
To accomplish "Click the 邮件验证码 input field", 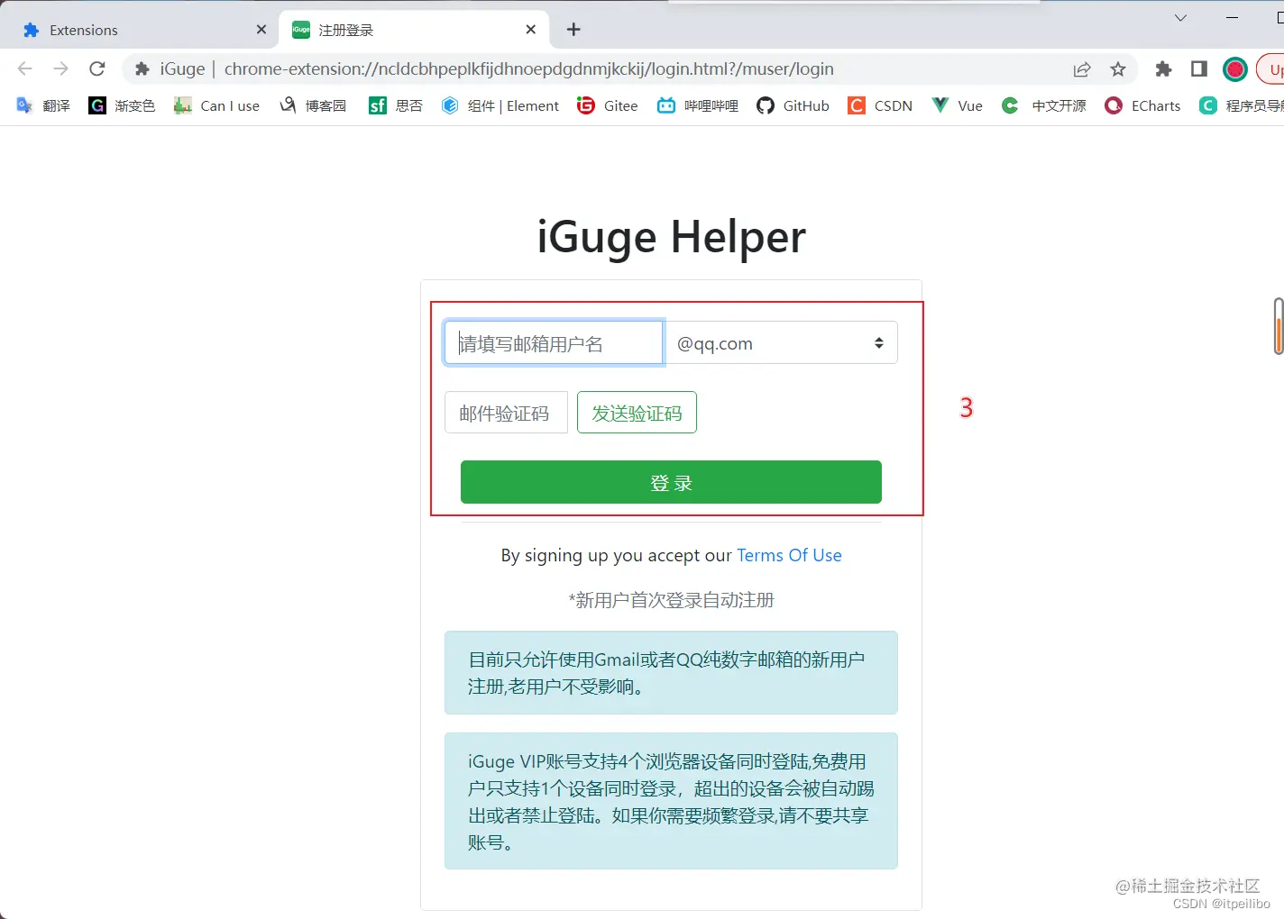I will click(x=506, y=412).
